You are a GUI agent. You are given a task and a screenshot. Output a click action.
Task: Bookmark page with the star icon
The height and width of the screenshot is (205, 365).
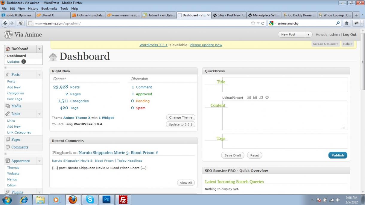pyautogui.click(x=253, y=23)
